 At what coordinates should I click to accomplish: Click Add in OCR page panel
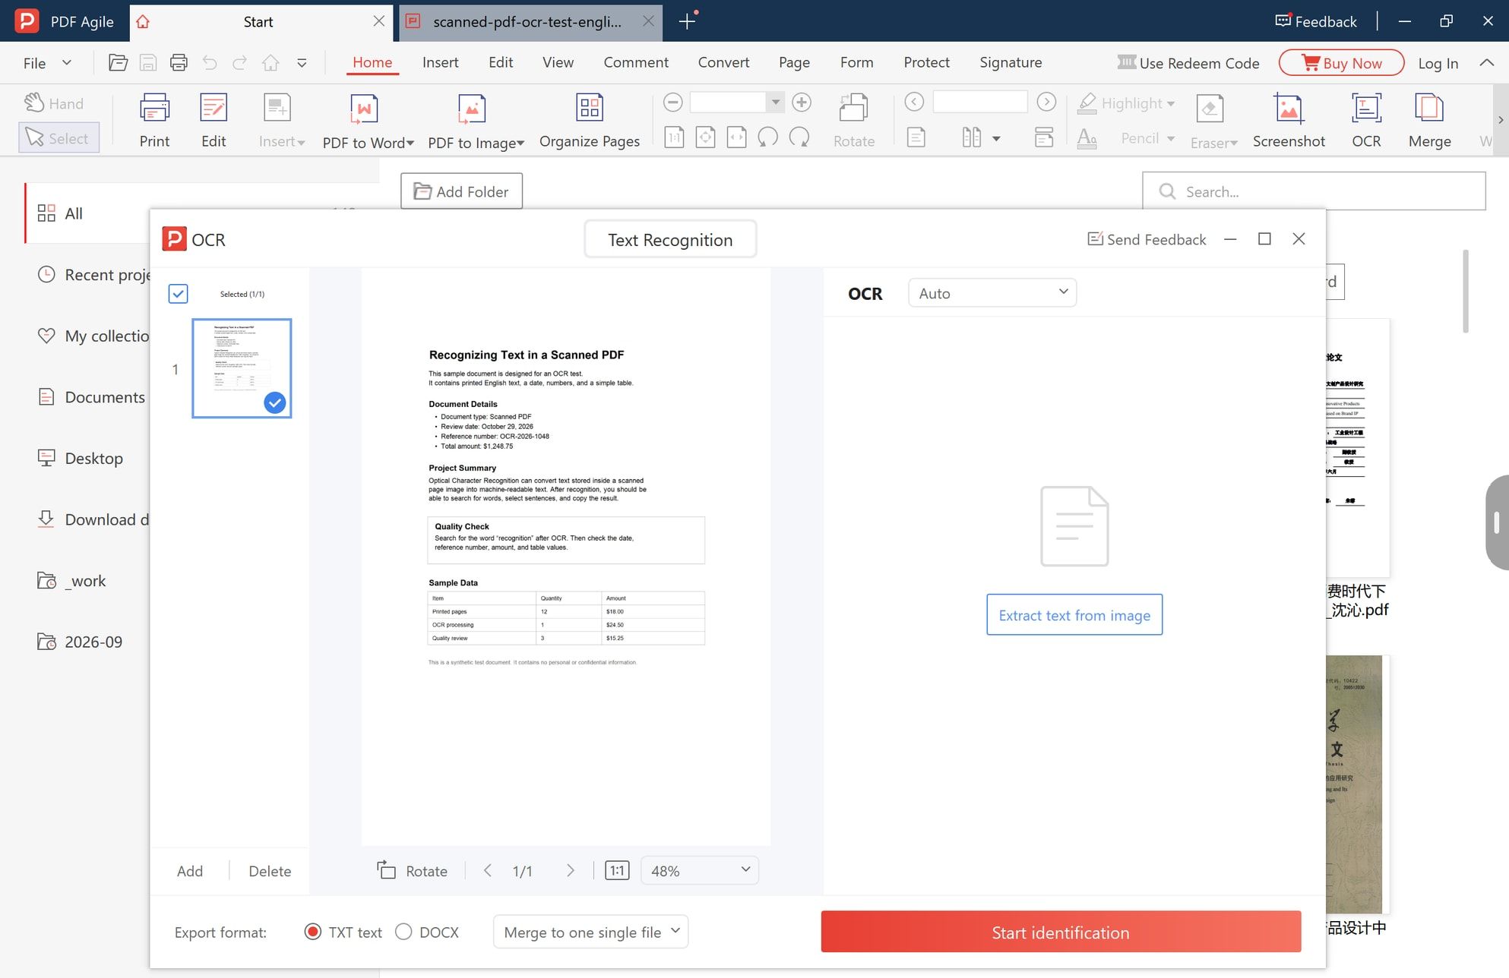click(190, 871)
